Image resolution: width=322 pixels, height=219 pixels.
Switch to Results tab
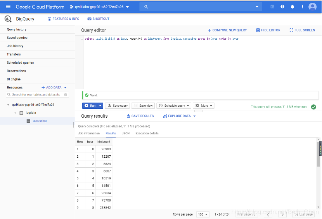click(111, 134)
